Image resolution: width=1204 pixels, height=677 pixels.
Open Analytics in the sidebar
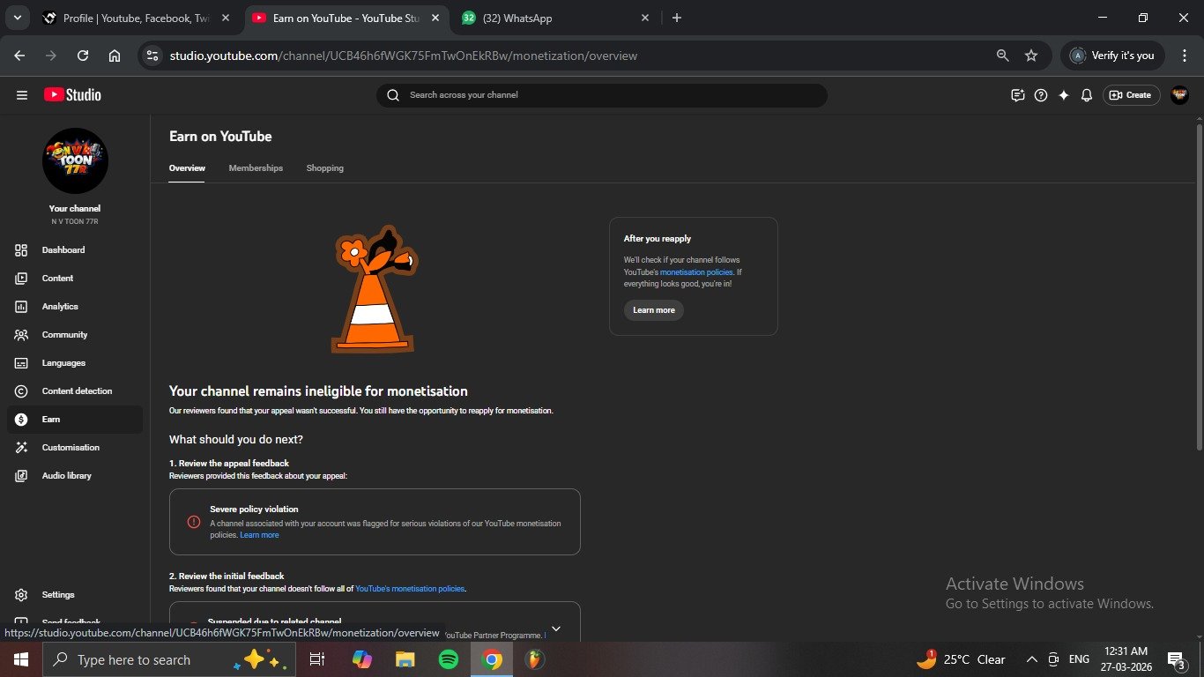(60, 307)
